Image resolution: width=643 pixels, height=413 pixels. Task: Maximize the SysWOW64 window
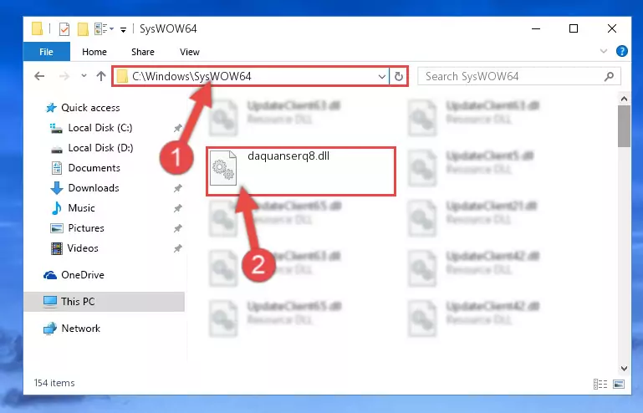(x=574, y=28)
